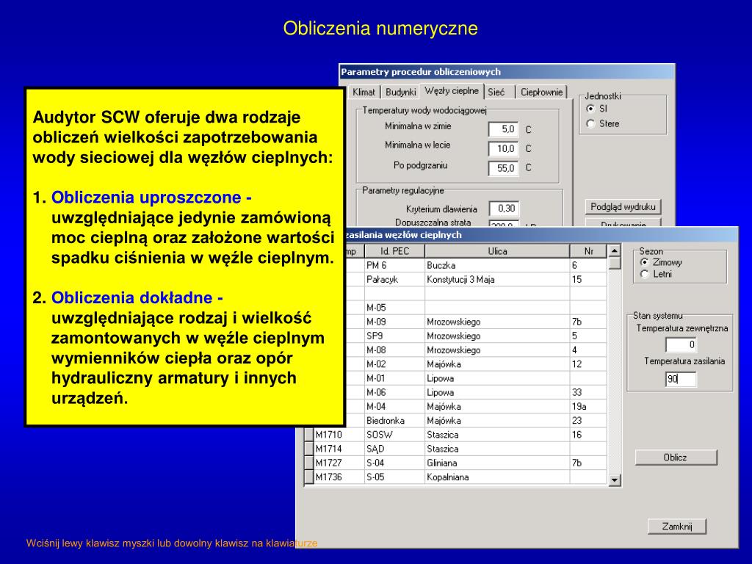Click the M1710 cell
This screenshot has width=752, height=564.
339,435
